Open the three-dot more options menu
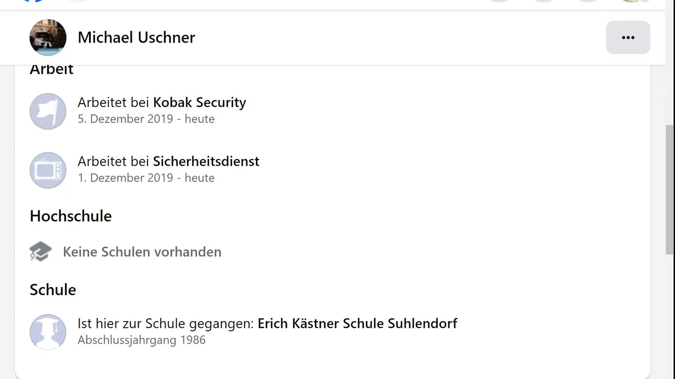This screenshot has height=379, width=675. click(628, 37)
